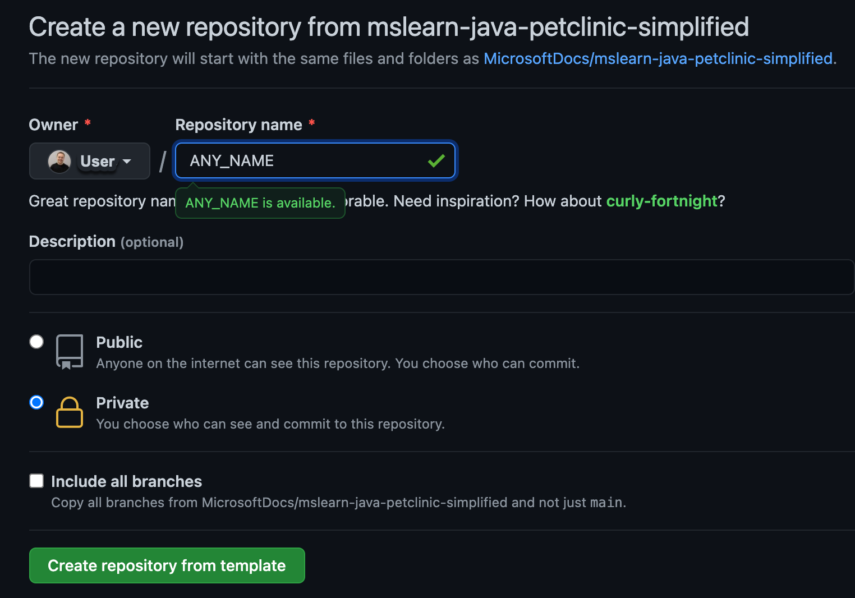This screenshot has height=598, width=855.
Task: Click the dropdown caret next to User
Action: 127,162
